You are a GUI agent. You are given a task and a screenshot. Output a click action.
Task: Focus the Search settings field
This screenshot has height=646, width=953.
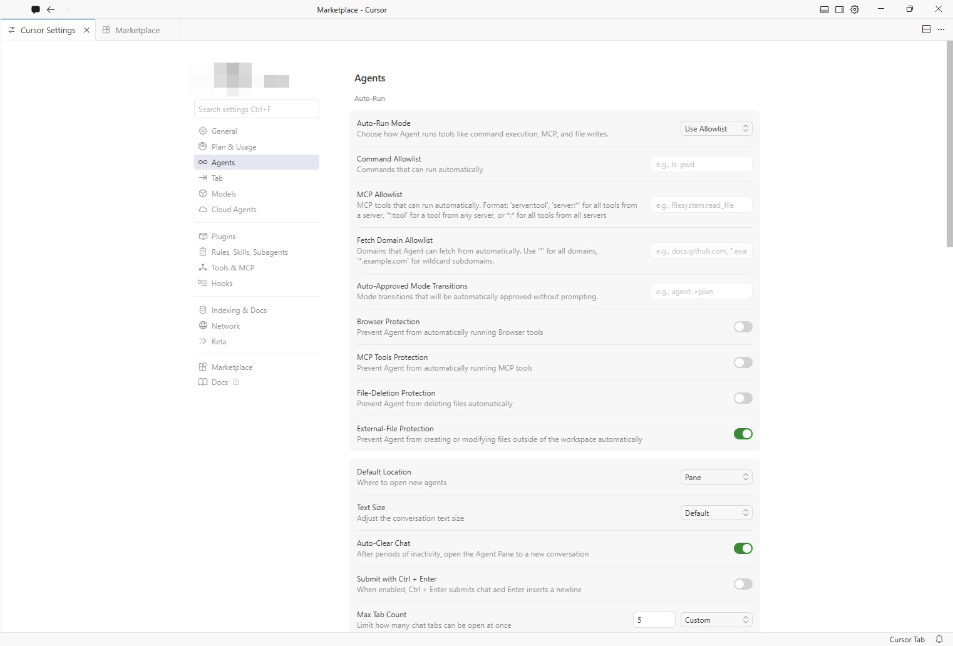257,109
